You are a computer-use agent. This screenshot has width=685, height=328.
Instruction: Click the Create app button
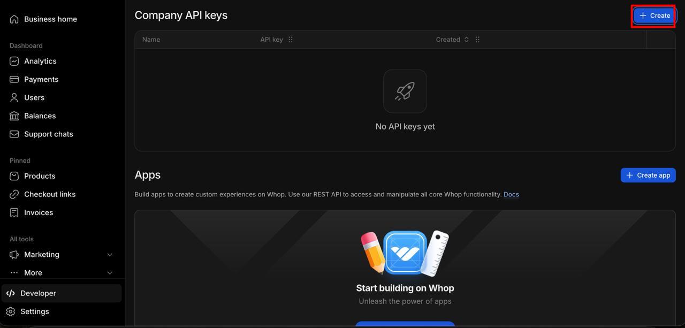(x=648, y=175)
